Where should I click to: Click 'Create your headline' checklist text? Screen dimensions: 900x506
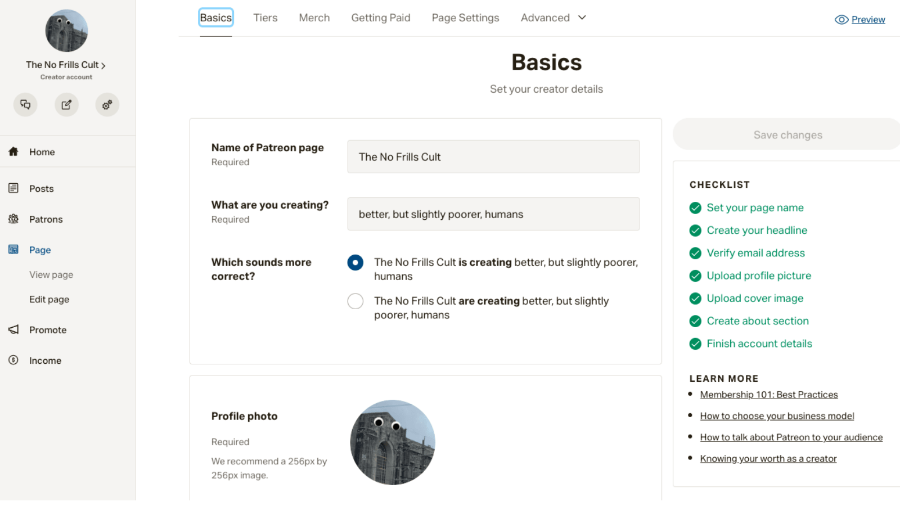point(757,231)
